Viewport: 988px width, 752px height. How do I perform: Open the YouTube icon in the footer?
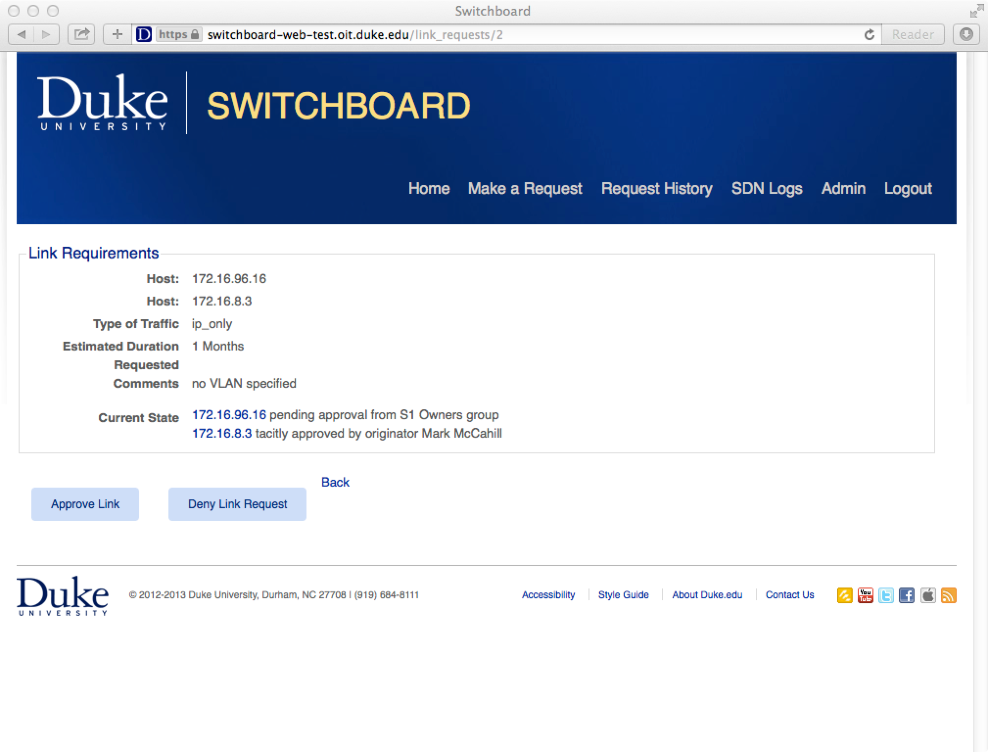[x=865, y=595]
